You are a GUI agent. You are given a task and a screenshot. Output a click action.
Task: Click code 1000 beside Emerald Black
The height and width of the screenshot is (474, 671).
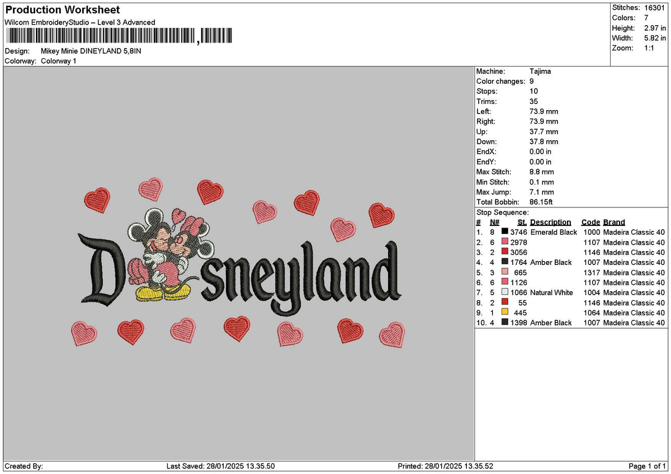pyautogui.click(x=592, y=232)
